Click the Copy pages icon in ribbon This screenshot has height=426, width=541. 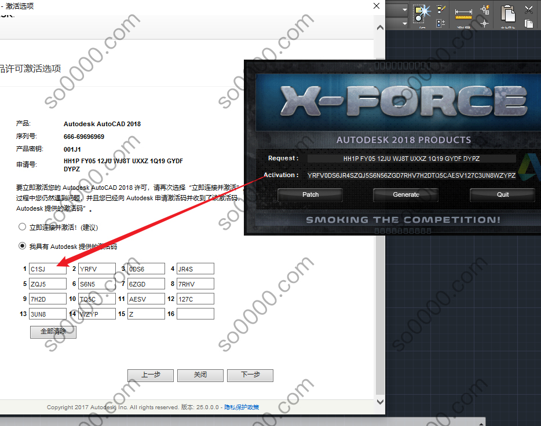(x=529, y=23)
